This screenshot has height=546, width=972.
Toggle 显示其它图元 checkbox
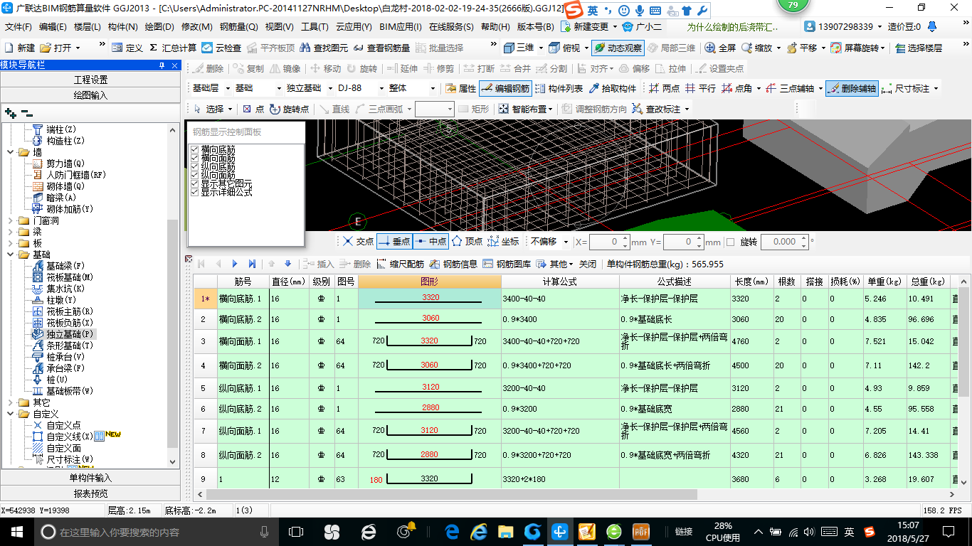pyautogui.click(x=194, y=183)
